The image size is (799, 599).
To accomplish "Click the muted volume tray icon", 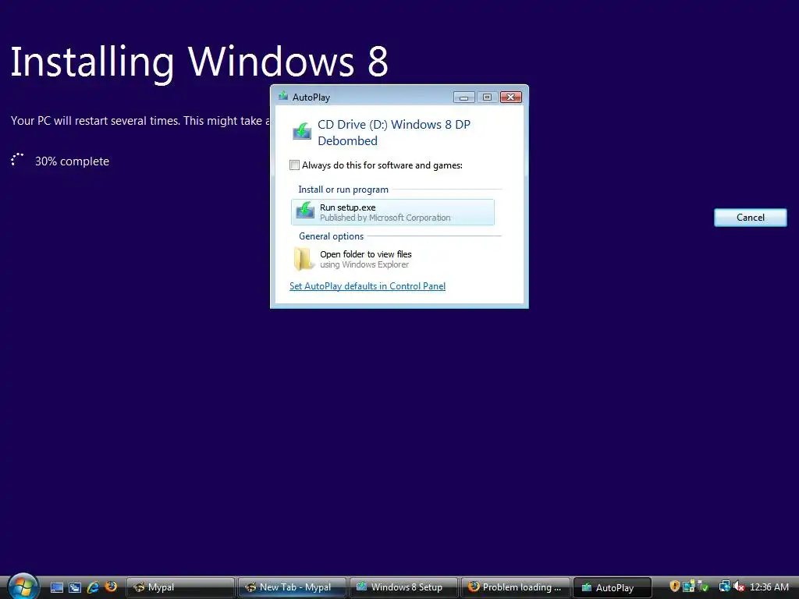I will pyautogui.click(x=739, y=587).
